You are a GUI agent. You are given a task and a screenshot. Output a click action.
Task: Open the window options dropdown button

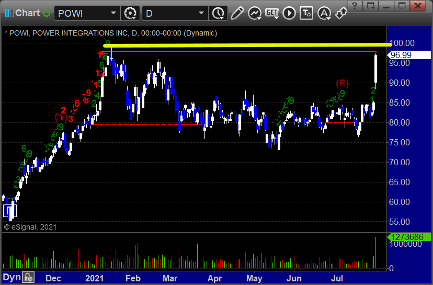371,6
